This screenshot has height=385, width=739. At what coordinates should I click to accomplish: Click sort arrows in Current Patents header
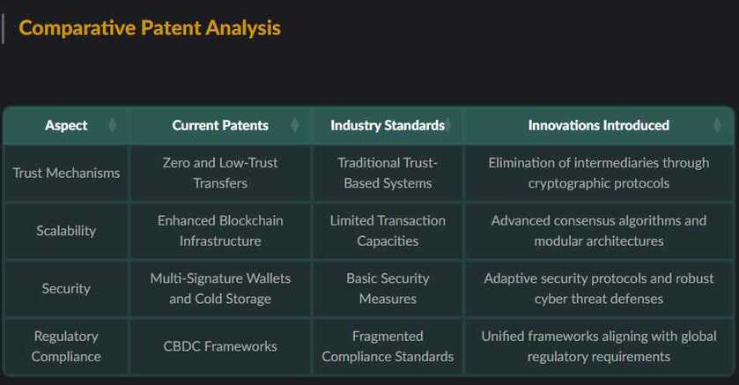pos(294,125)
